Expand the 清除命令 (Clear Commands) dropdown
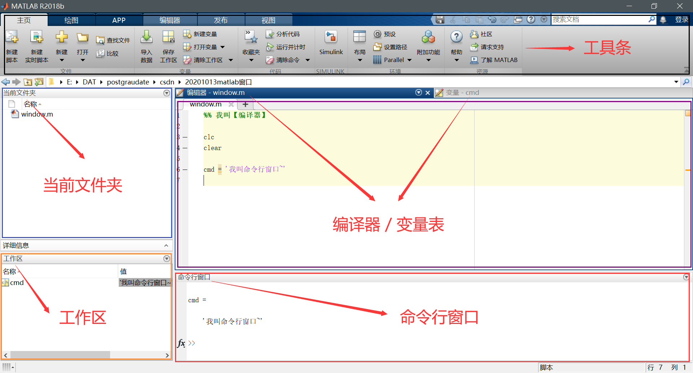The height and width of the screenshot is (373, 693). pos(307,60)
